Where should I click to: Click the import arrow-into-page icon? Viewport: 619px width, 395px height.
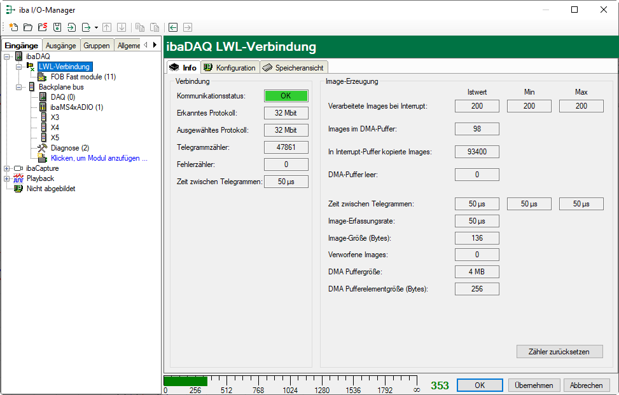(x=71, y=27)
